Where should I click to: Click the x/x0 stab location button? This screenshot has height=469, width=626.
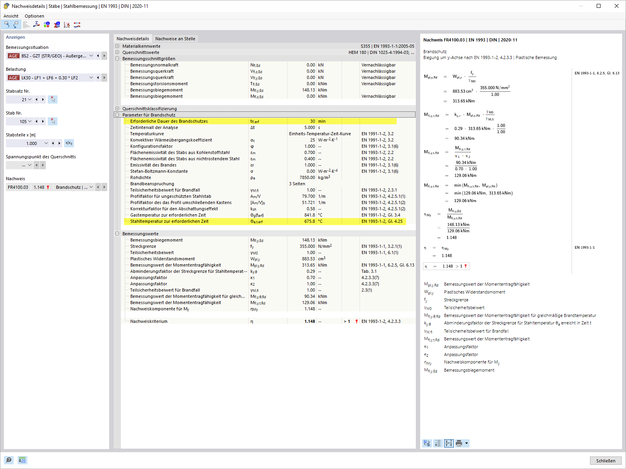[x=69, y=143]
